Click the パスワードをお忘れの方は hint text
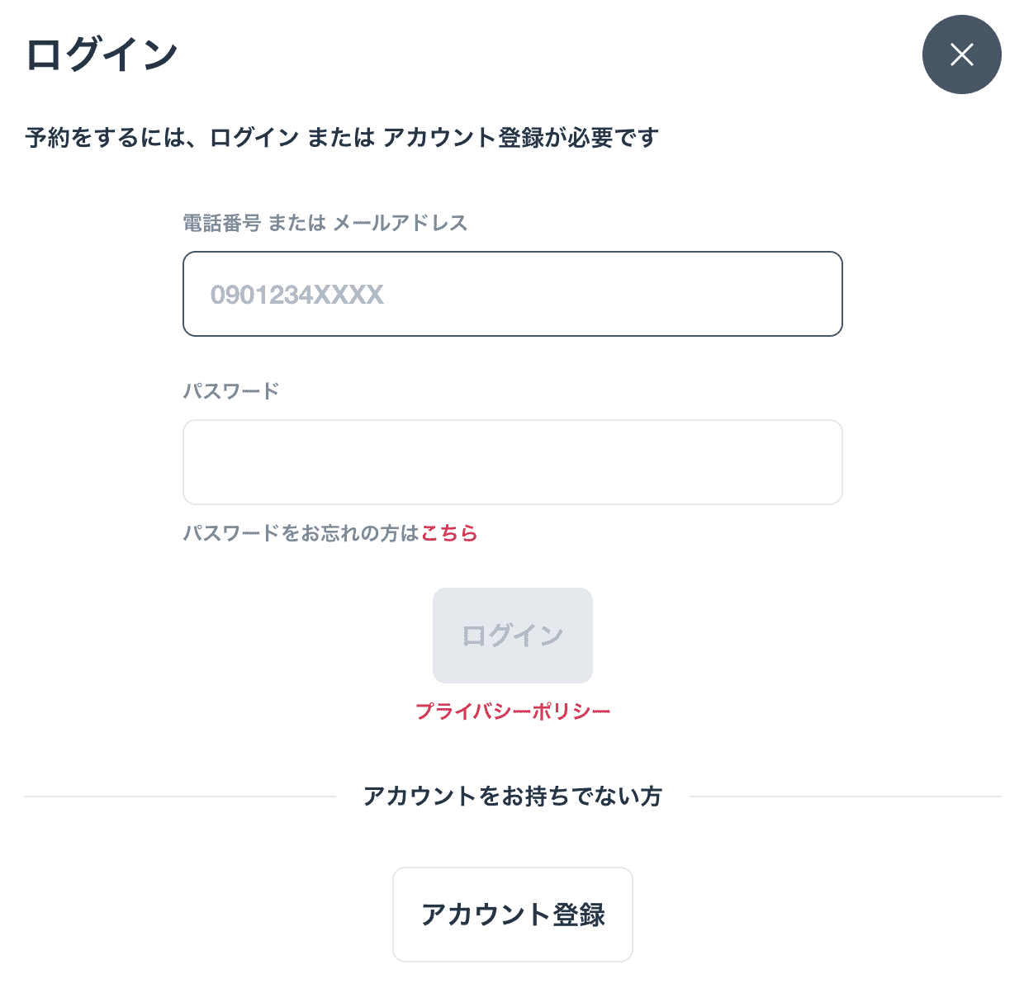 point(301,533)
